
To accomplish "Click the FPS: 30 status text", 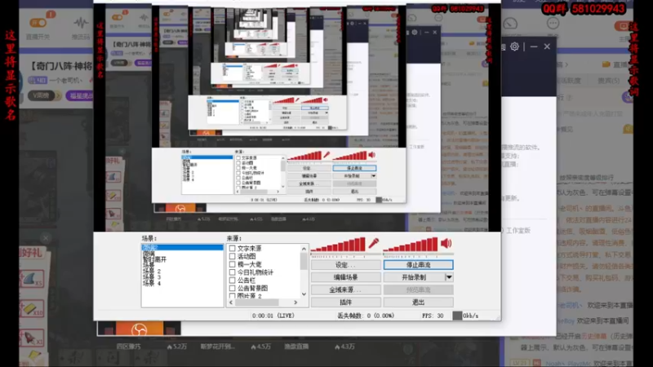I will tap(433, 316).
